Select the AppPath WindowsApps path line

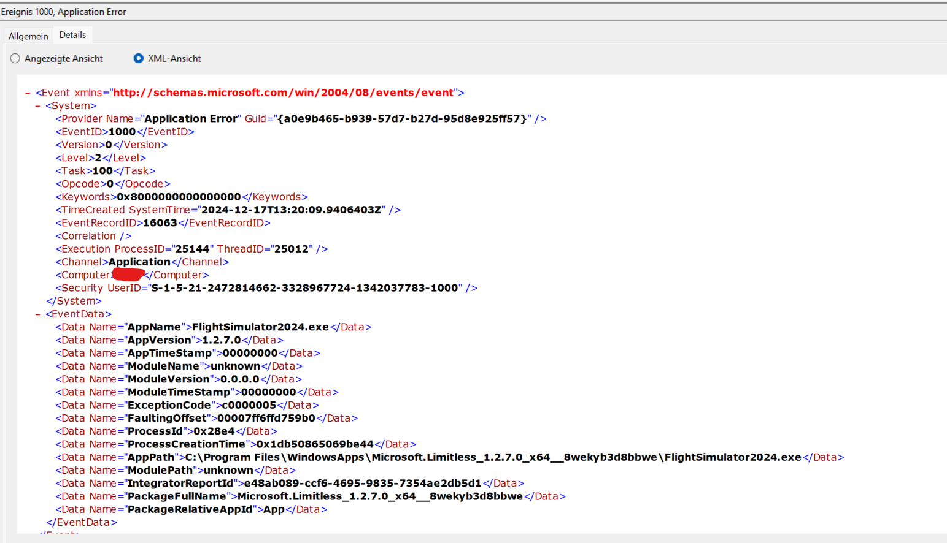[450, 457]
